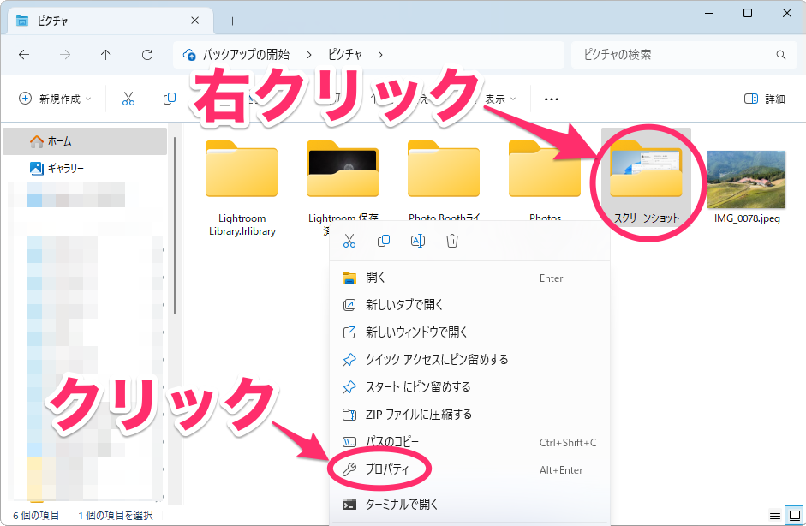Select the IMG_0078.jpeg thumbnail
806x526 pixels.
pos(747,182)
